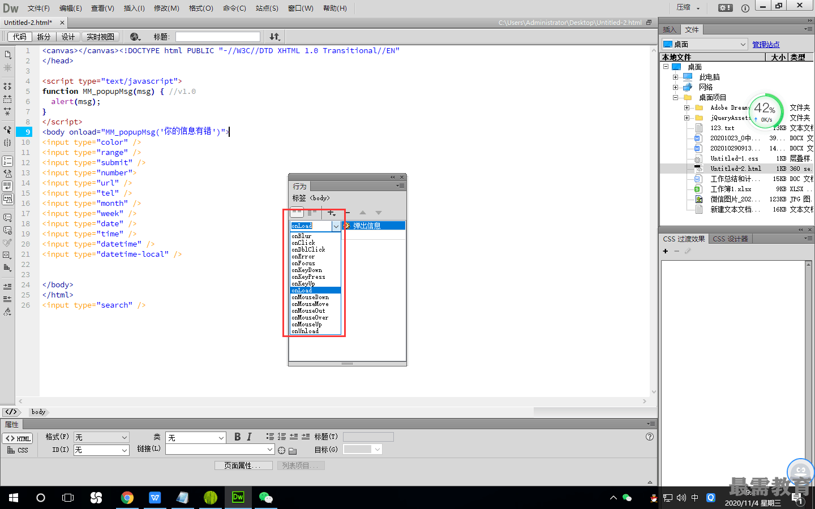Select the 123.txt file
815x509 pixels.
point(722,128)
